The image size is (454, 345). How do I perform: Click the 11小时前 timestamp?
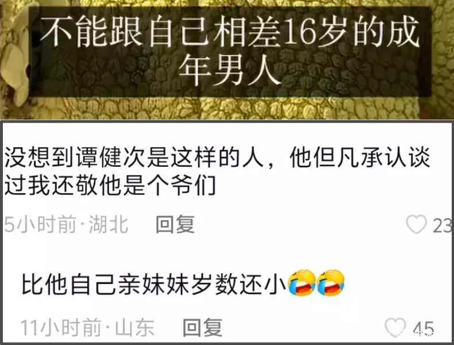tap(61, 327)
